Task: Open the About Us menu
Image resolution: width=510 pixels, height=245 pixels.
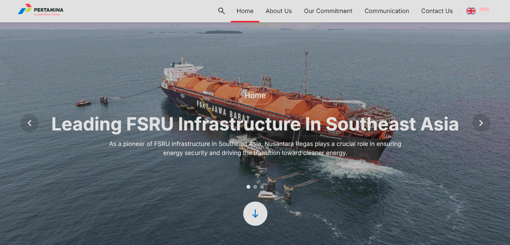Action: 279,11
